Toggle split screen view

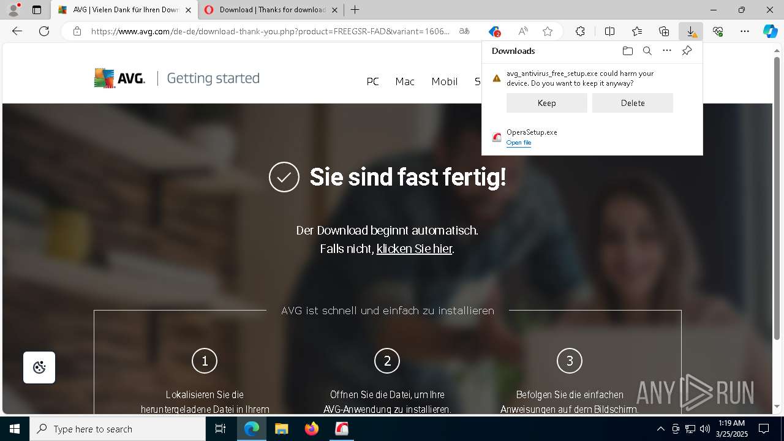tap(609, 31)
